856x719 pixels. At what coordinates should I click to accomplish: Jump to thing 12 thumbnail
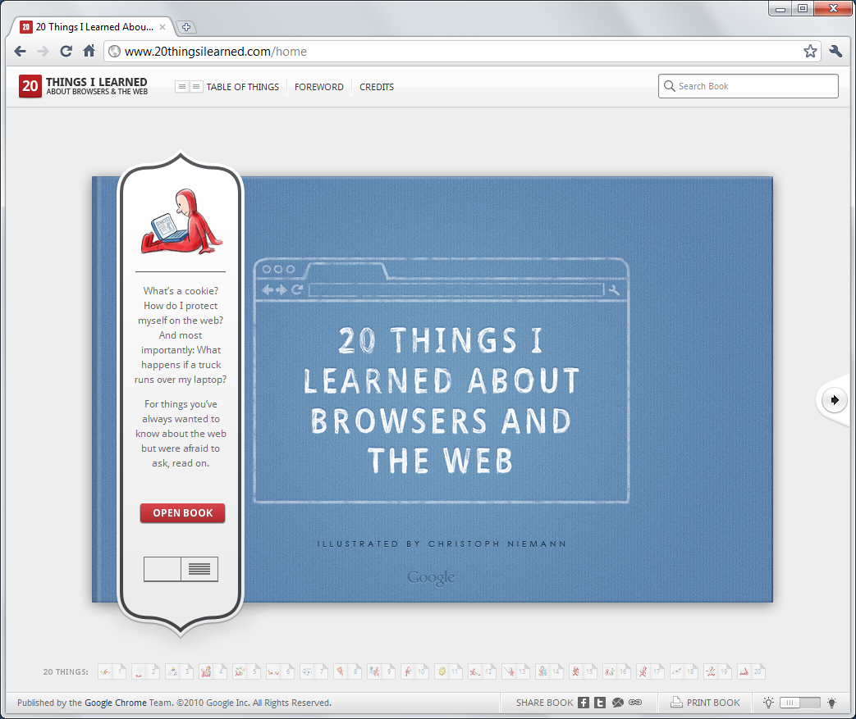click(482, 671)
